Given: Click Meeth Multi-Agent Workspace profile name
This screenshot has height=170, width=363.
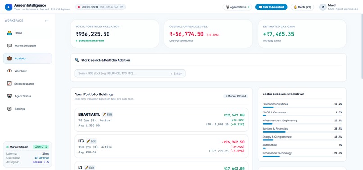Looking at the screenshot, I should pyautogui.click(x=343, y=7).
